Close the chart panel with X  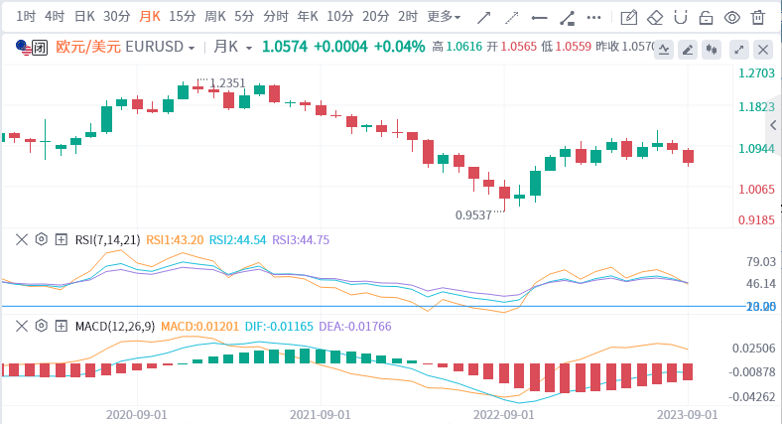tap(763, 50)
